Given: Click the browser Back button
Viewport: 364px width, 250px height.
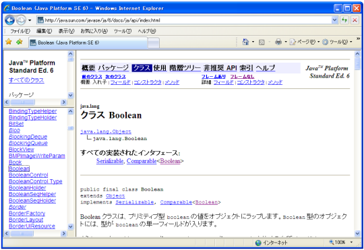Looking at the screenshot, I should [9, 20].
